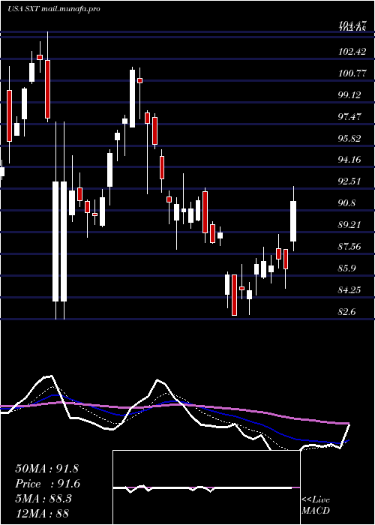Click the pink 50MA line in the indicator panel
This screenshot has height=525, width=375.
(174, 404)
